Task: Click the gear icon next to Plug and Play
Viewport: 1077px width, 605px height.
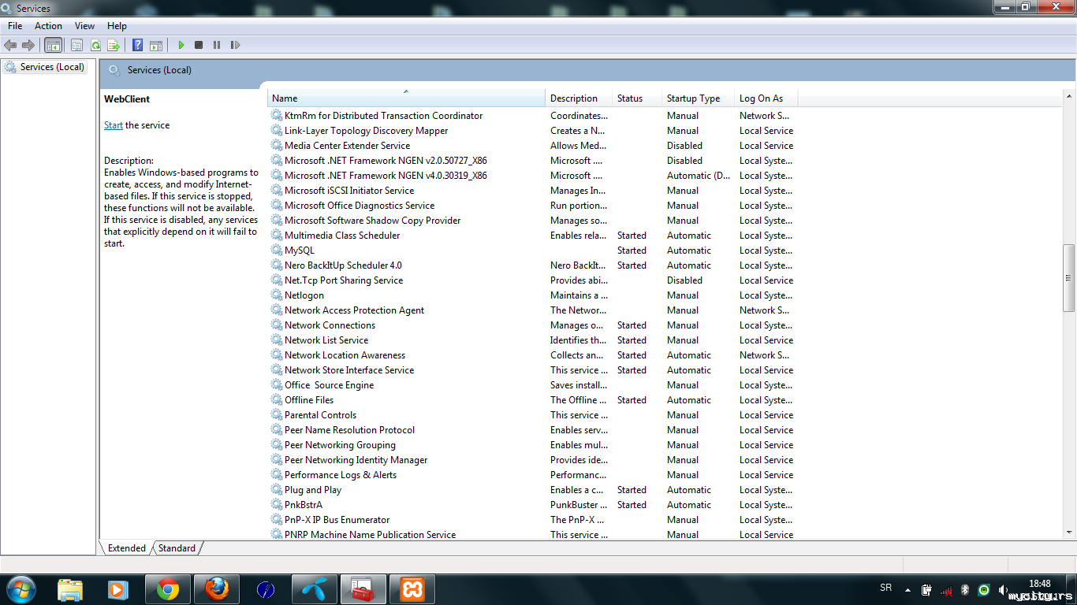Action: [277, 490]
